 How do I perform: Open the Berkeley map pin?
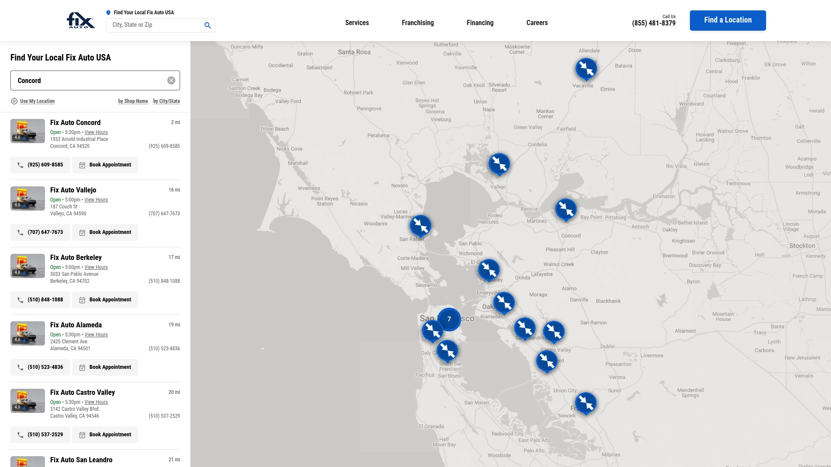[x=489, y=270]
